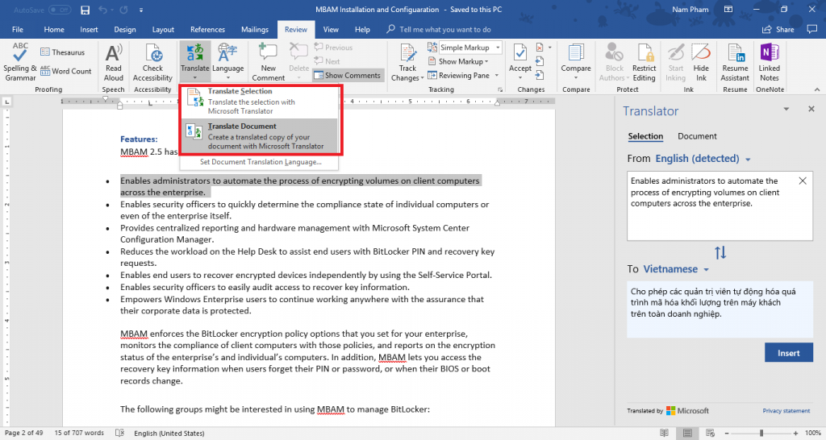Open the File tab
This screenshot has width=826, height=440.
click(x=18, y=30)
